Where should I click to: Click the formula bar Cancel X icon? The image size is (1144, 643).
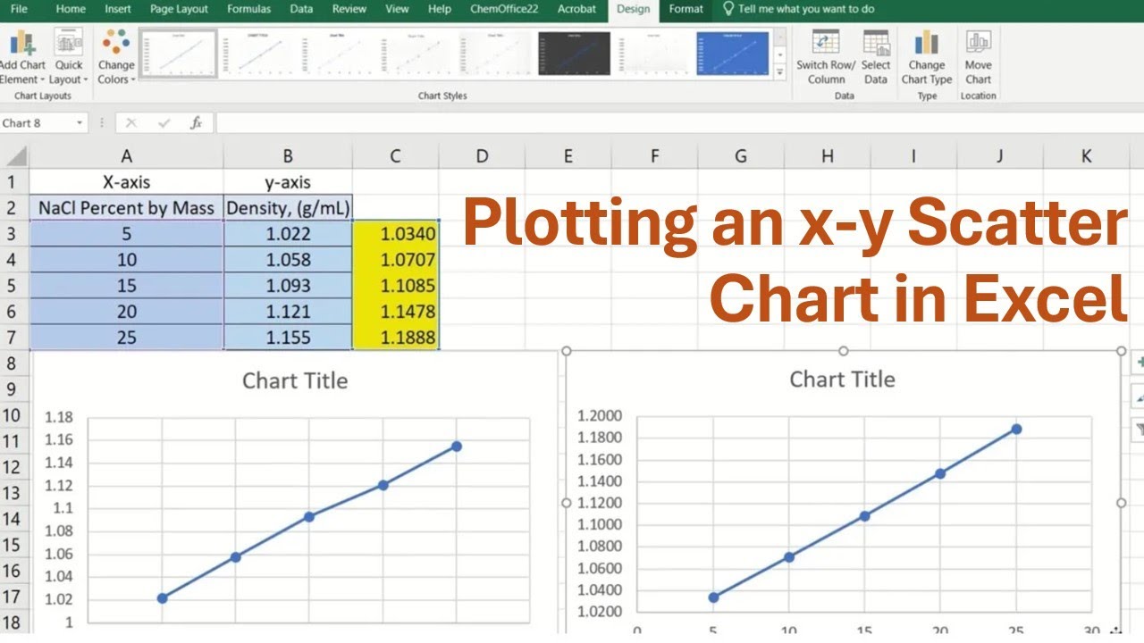131,123
